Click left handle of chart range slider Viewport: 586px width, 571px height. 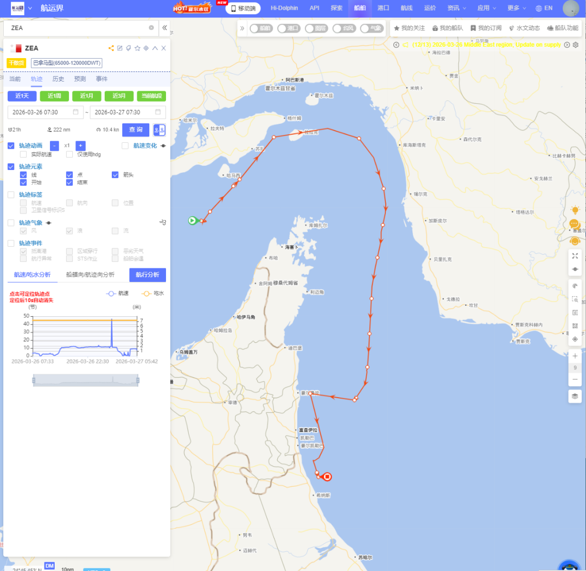[x=33, y=380]
